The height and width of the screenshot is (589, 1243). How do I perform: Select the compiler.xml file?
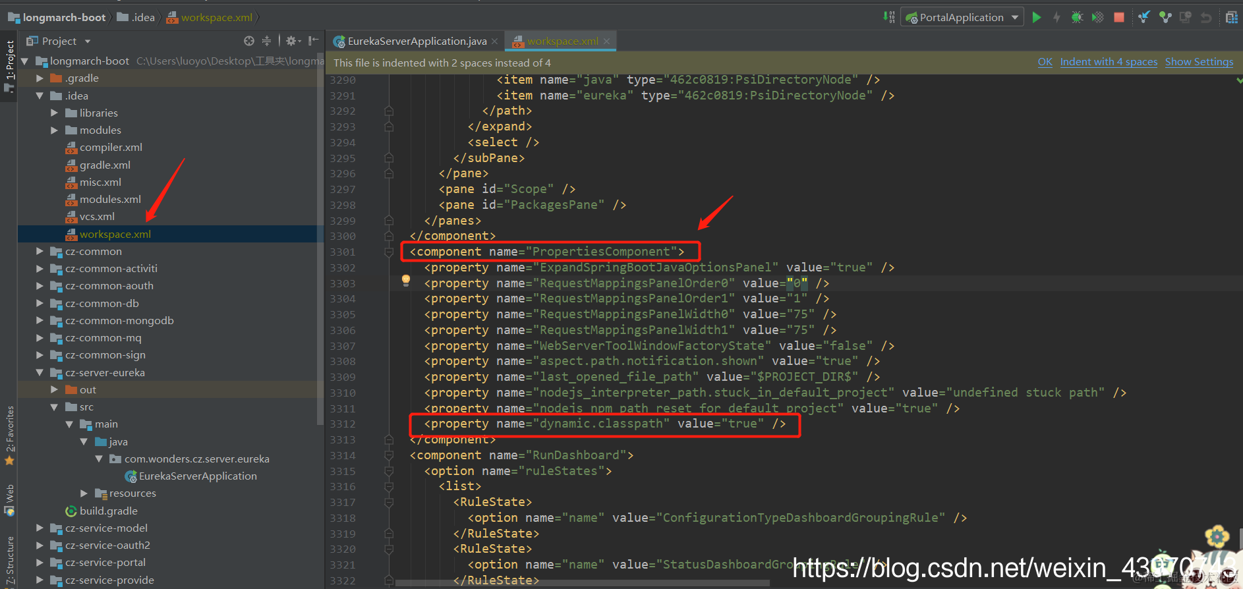[x=111, y=148]
